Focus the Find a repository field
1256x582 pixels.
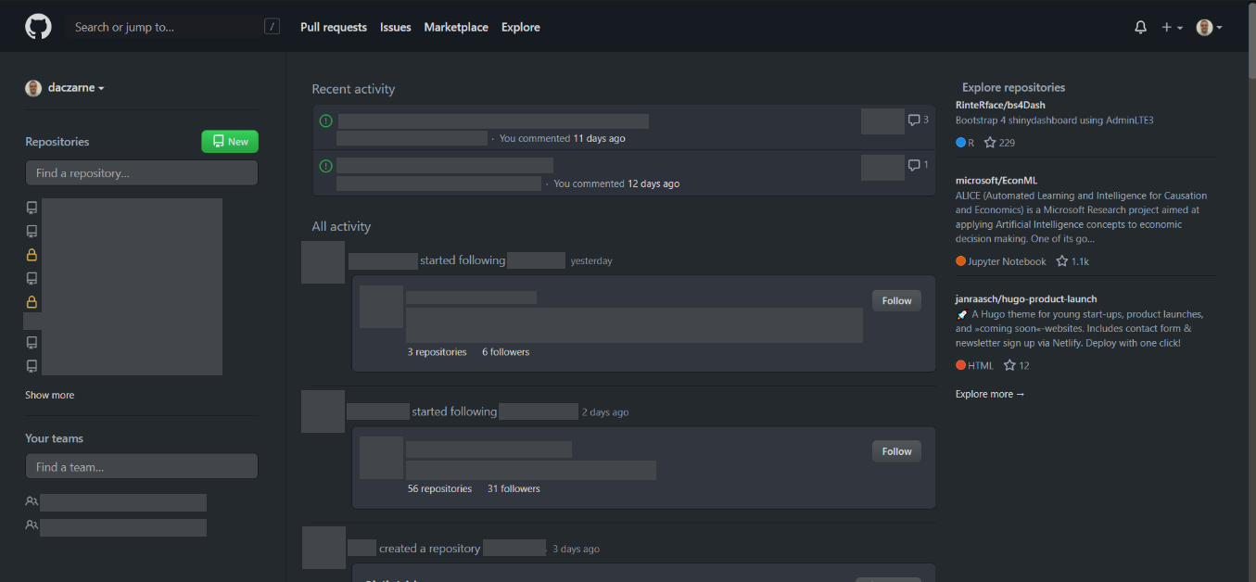tap(142, 173)
